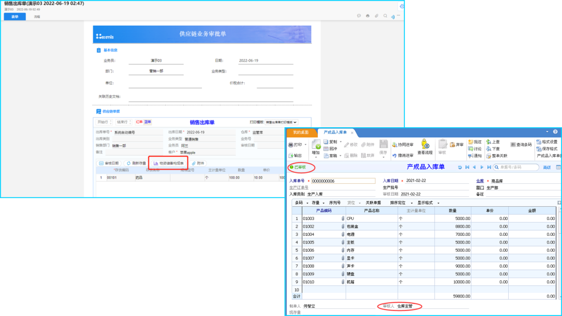Viewport: 562px width, 316px height.
Task: Click the 刷新存量 refresh button
Action: (135, 163)
